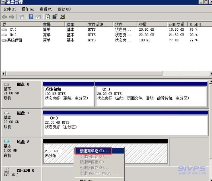Click the CD-ROM 0 DVD (K:) label
This screenshot has height=181, width=212.
click(21, 174)
